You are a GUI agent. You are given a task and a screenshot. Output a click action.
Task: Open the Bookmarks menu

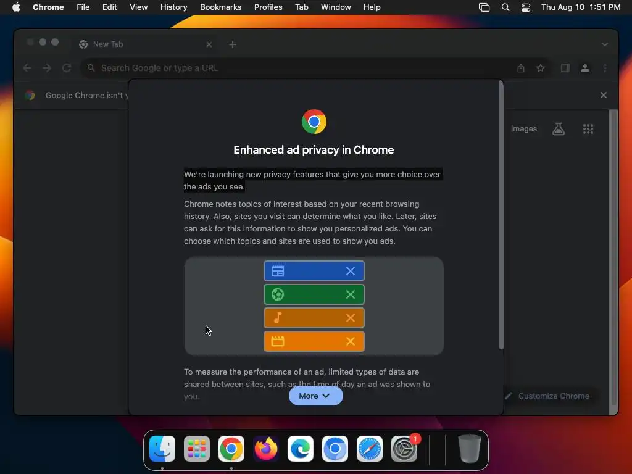pyautogui.click(x=220, y=7)
